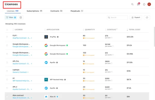
Task: Click the Showing 195 Licenses text
Action: point(15,24)
